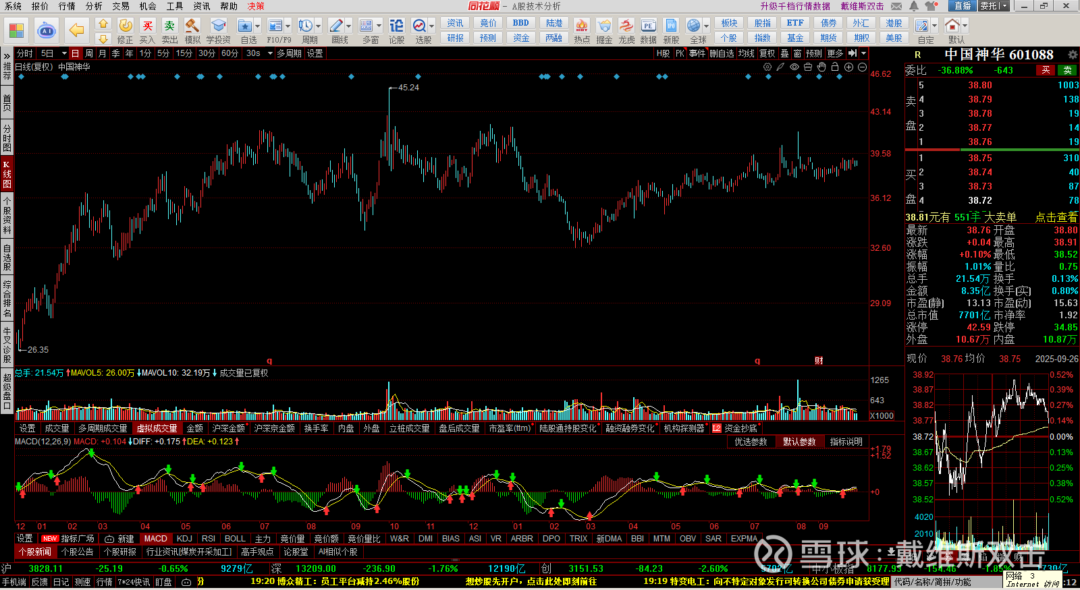Expand the 5日 period dropdown arrow
1080x590 pixels.
[64, 53]
